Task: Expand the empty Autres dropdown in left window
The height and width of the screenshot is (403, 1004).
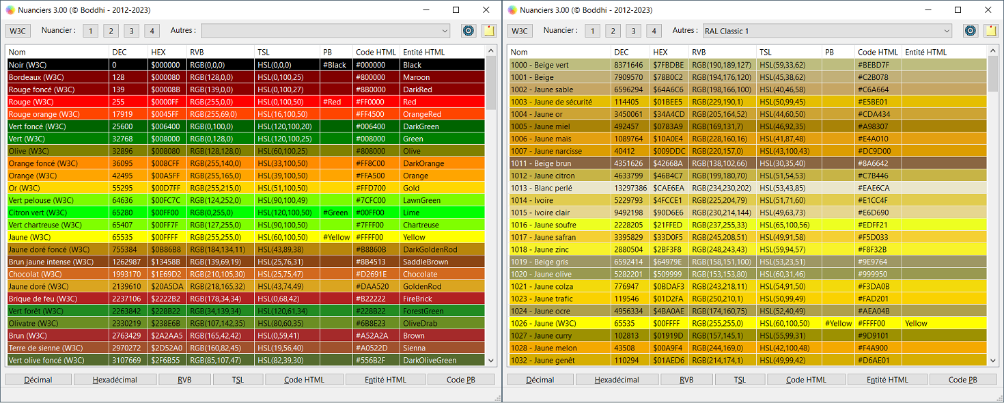Action: [325, 31]
